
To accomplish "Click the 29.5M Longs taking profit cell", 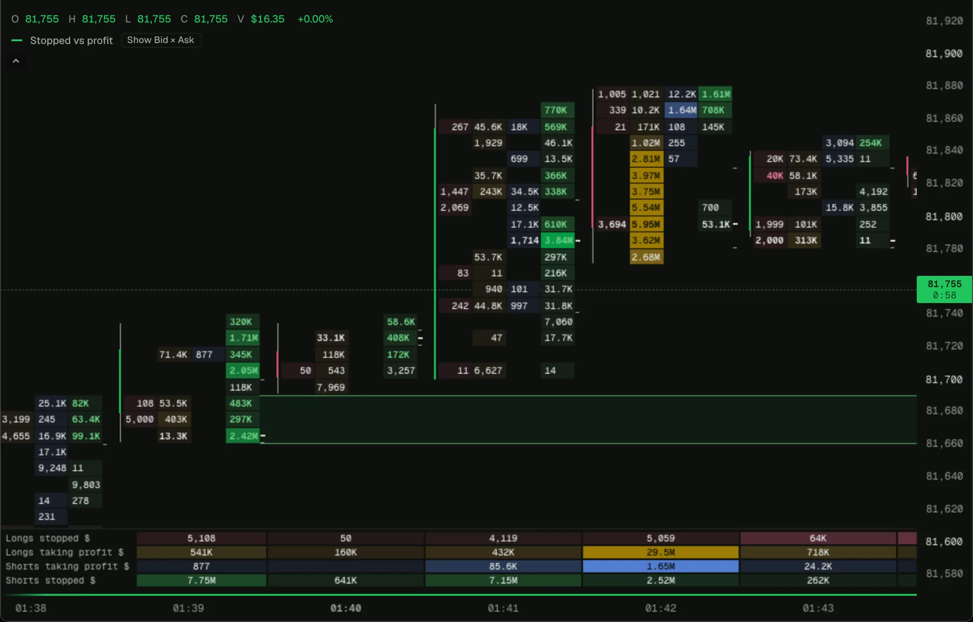I will (661, 552).
